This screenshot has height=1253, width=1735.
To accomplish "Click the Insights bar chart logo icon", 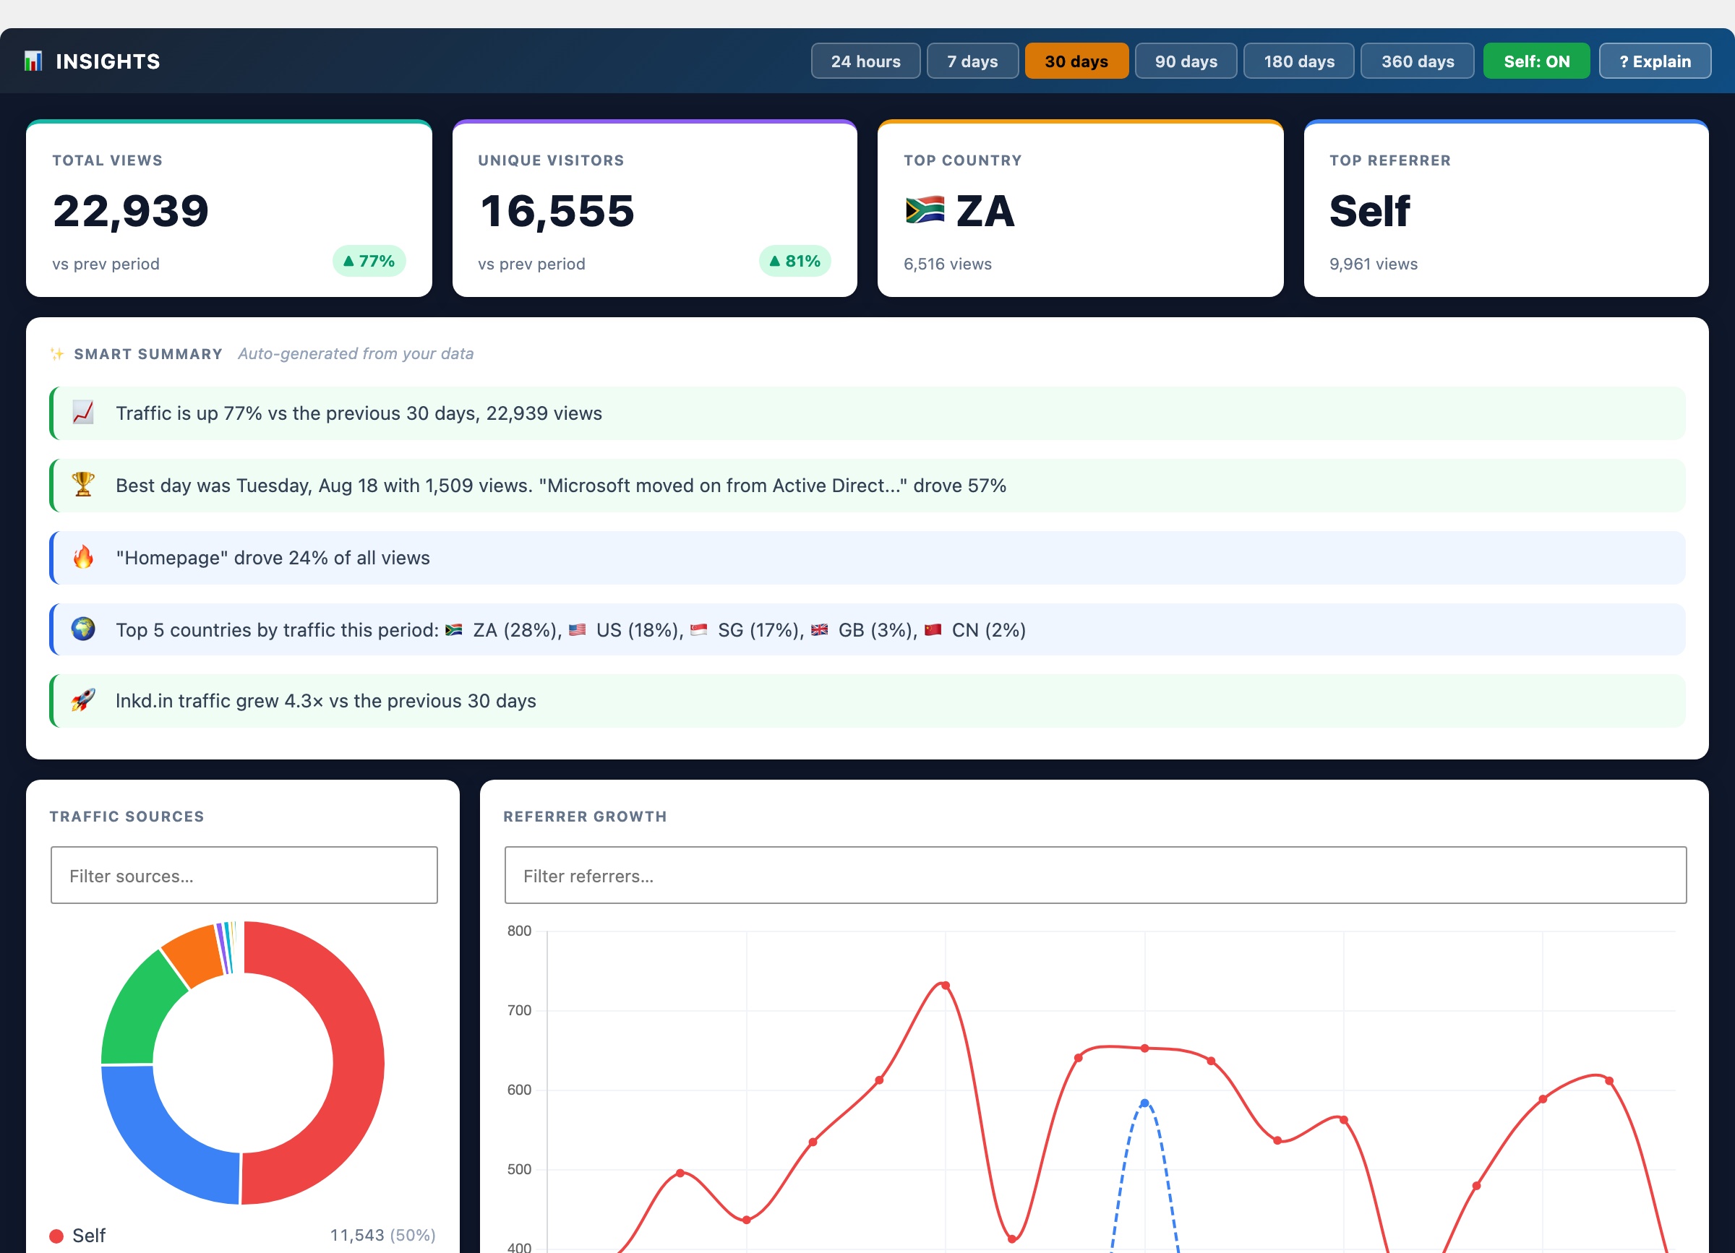I will coord(33,61).
